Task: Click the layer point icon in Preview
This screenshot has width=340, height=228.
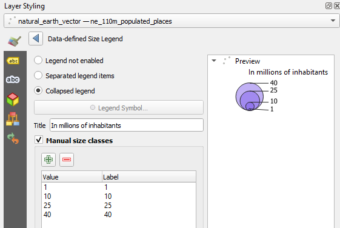Action: tap(227, 61)
